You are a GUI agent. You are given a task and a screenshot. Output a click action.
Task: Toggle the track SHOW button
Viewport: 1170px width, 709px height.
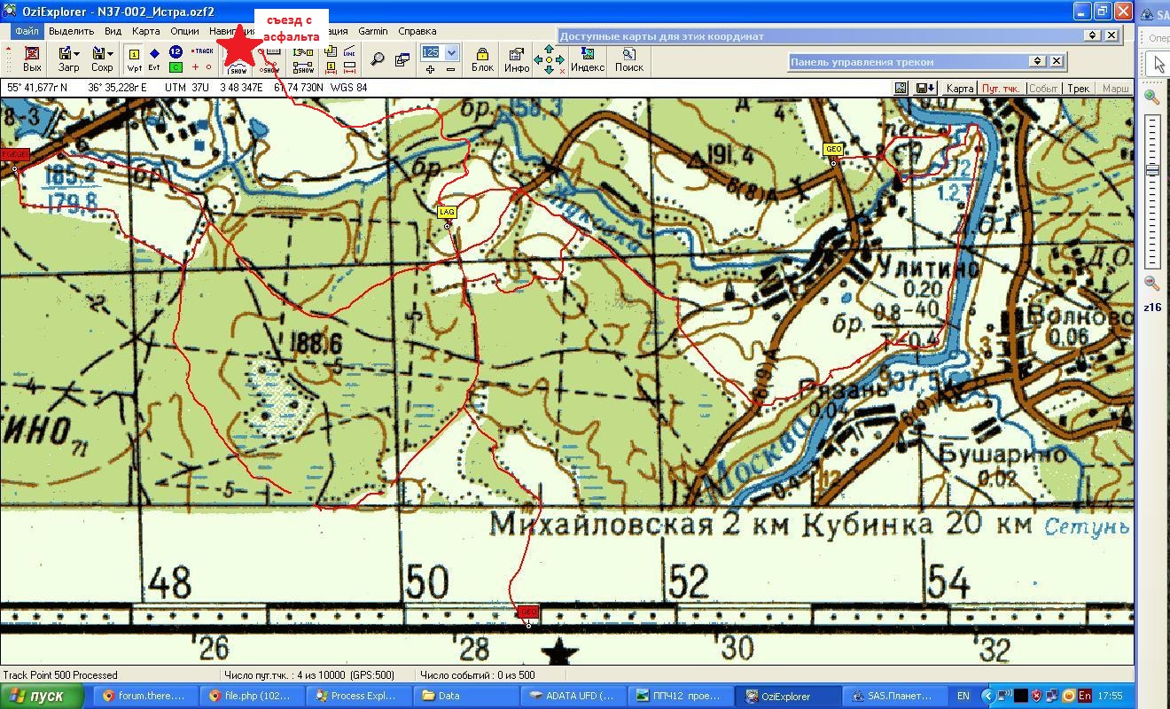pos(238,67)
